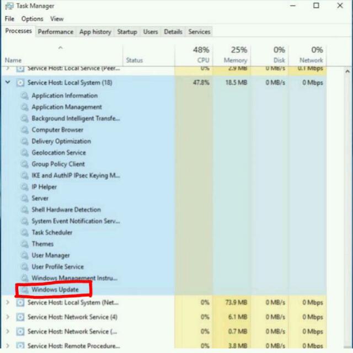The width and height of the screenshot is (353, 353).
Task: Click the Service Host: Local System (18) icon
Action: point(20,83)
